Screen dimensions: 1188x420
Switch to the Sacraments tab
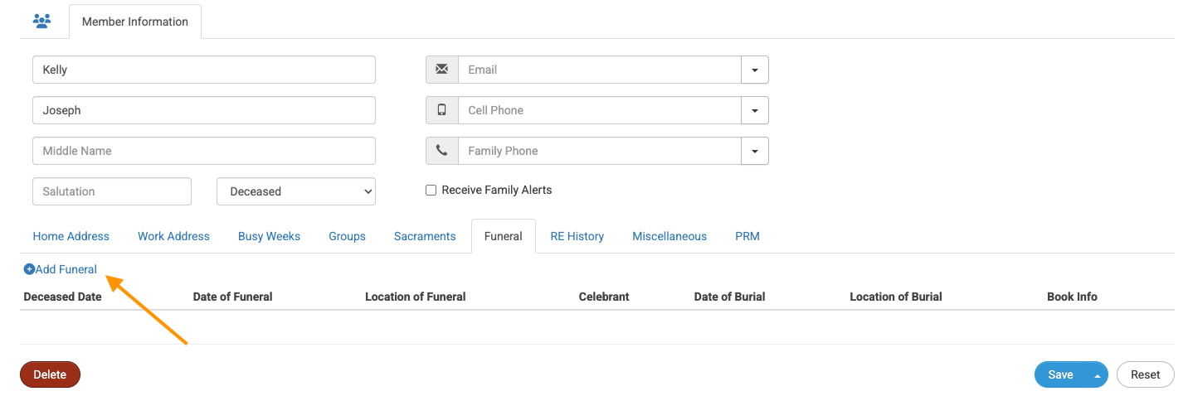point(425,236)
